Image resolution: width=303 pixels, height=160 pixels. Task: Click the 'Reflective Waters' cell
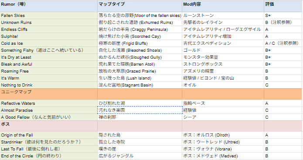tap(49, 103)
